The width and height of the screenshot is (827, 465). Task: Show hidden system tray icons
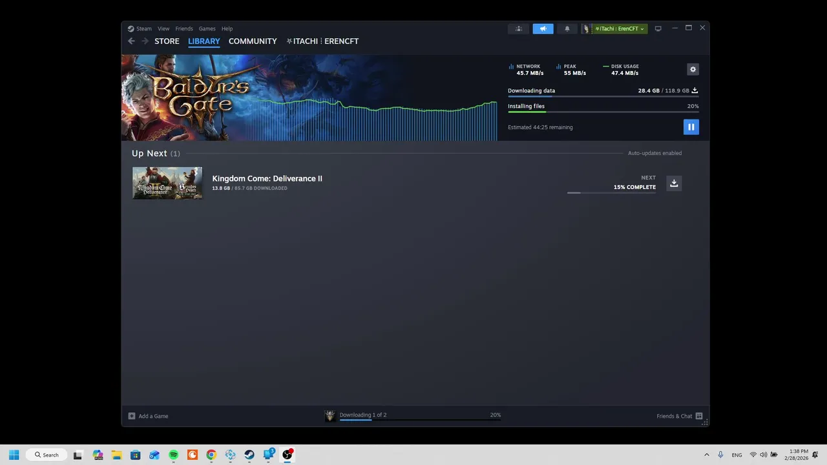pyautogui.click(x=706, y=455)
